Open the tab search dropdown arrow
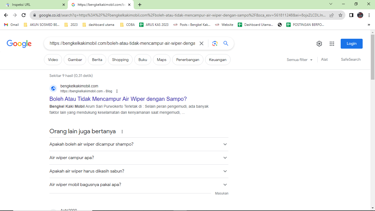The height and width of the screenshot is (211, 375). tap(331, 4)
